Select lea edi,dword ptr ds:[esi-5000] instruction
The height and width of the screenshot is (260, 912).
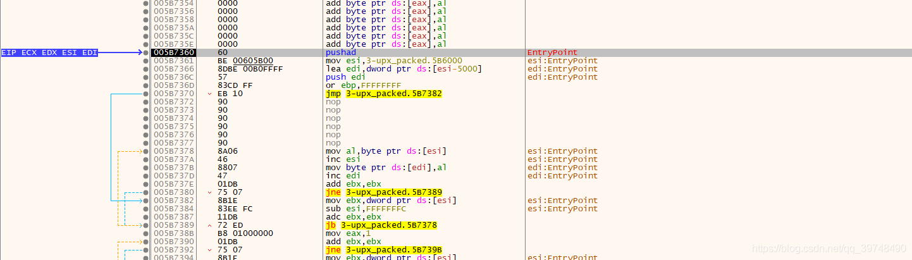[x=404, y=69]
